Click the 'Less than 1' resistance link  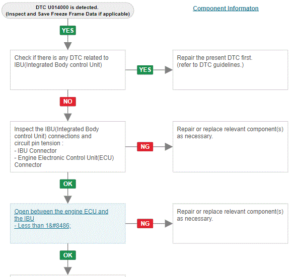(x=42, y=226)
